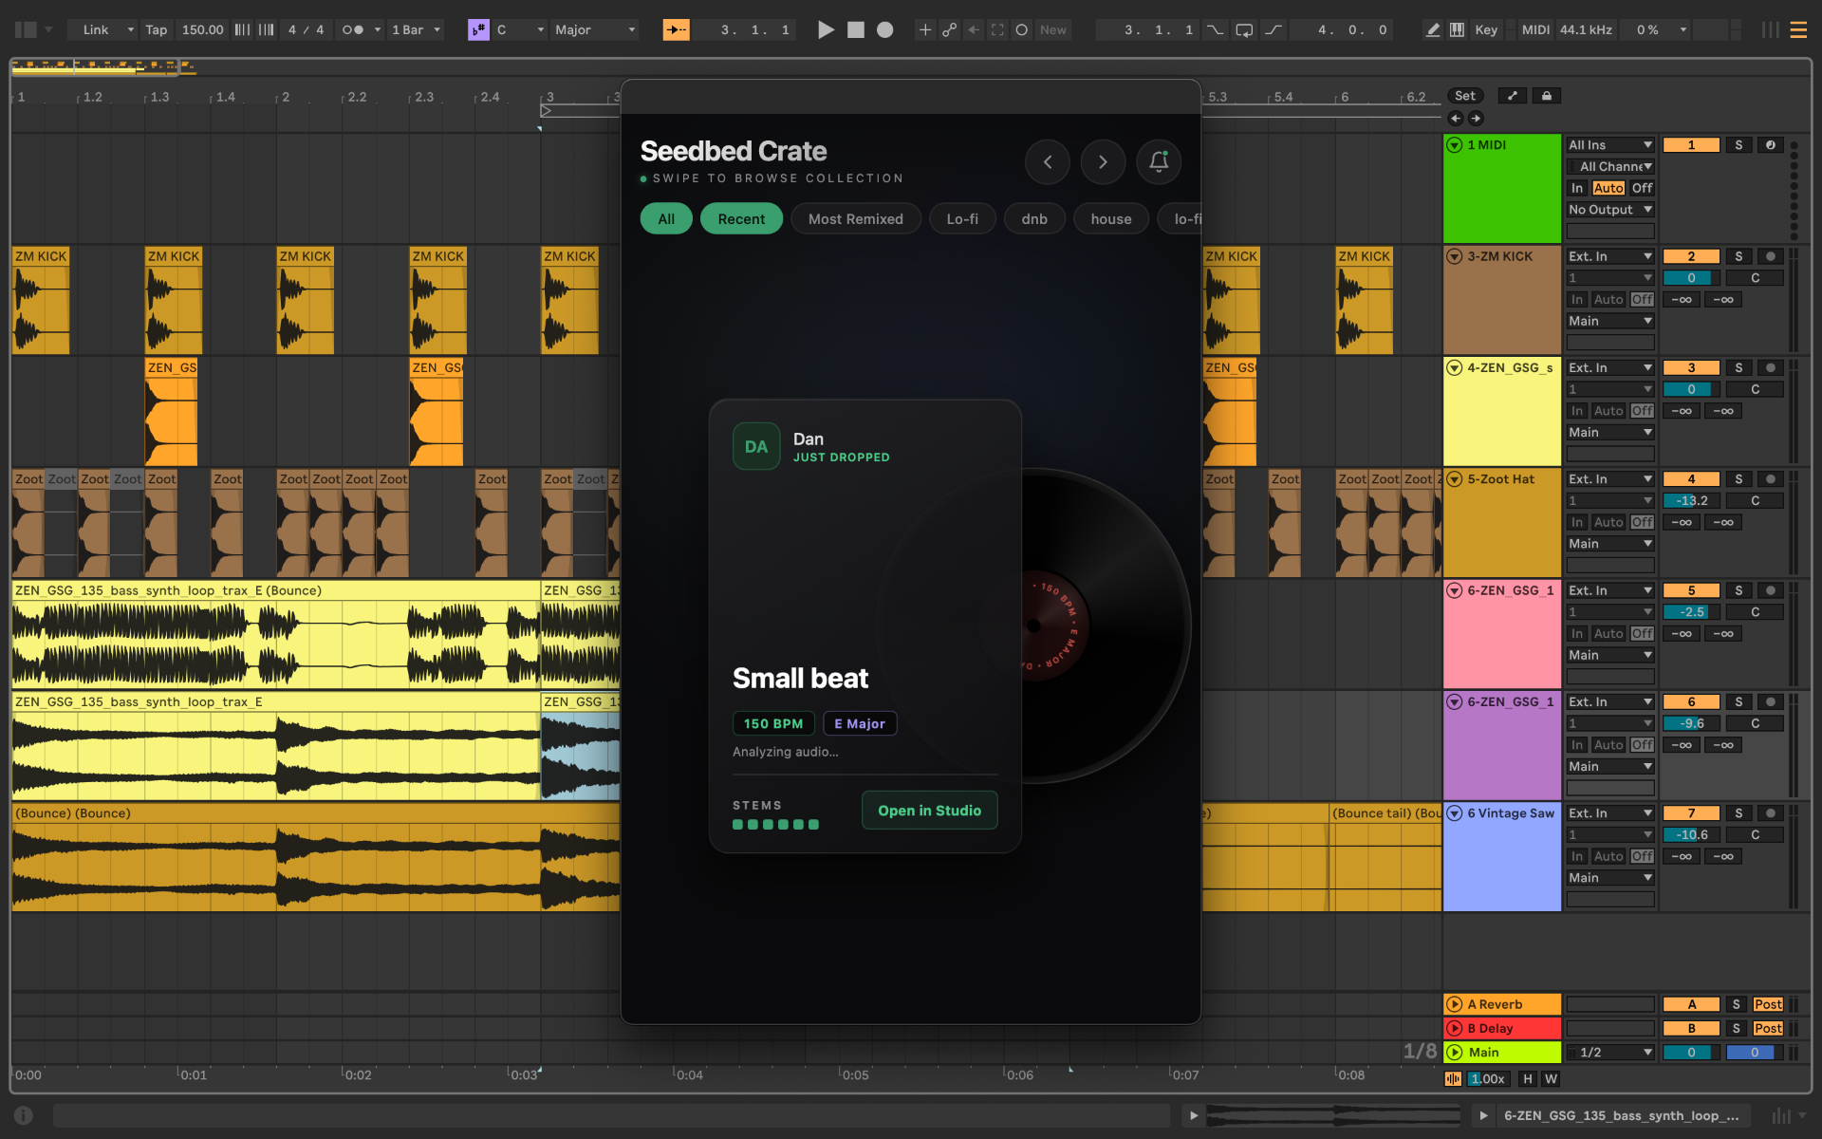Arm the 3-ZM KICK track for recording
Image resolution: width=1822 pixels, height=1139 pixels.
point(1771,256)
